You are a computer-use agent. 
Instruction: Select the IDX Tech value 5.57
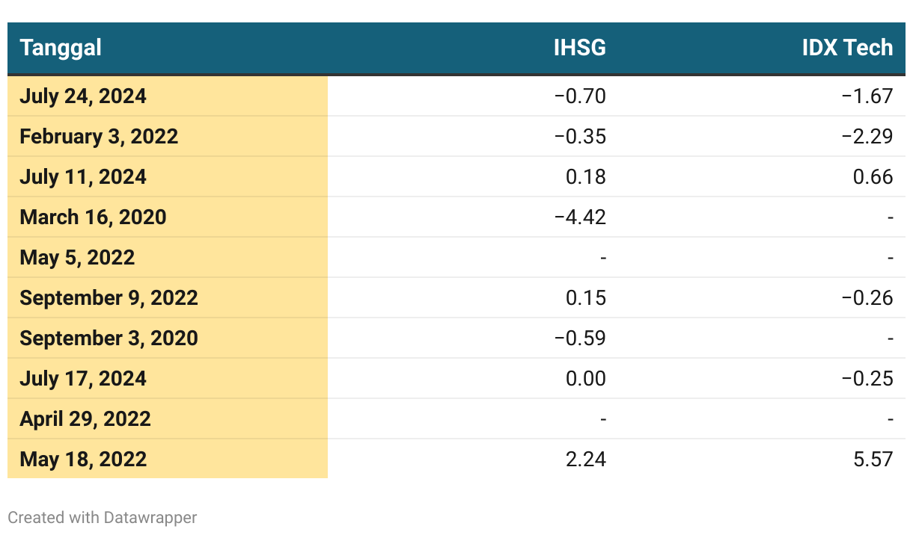coord(873,460)
